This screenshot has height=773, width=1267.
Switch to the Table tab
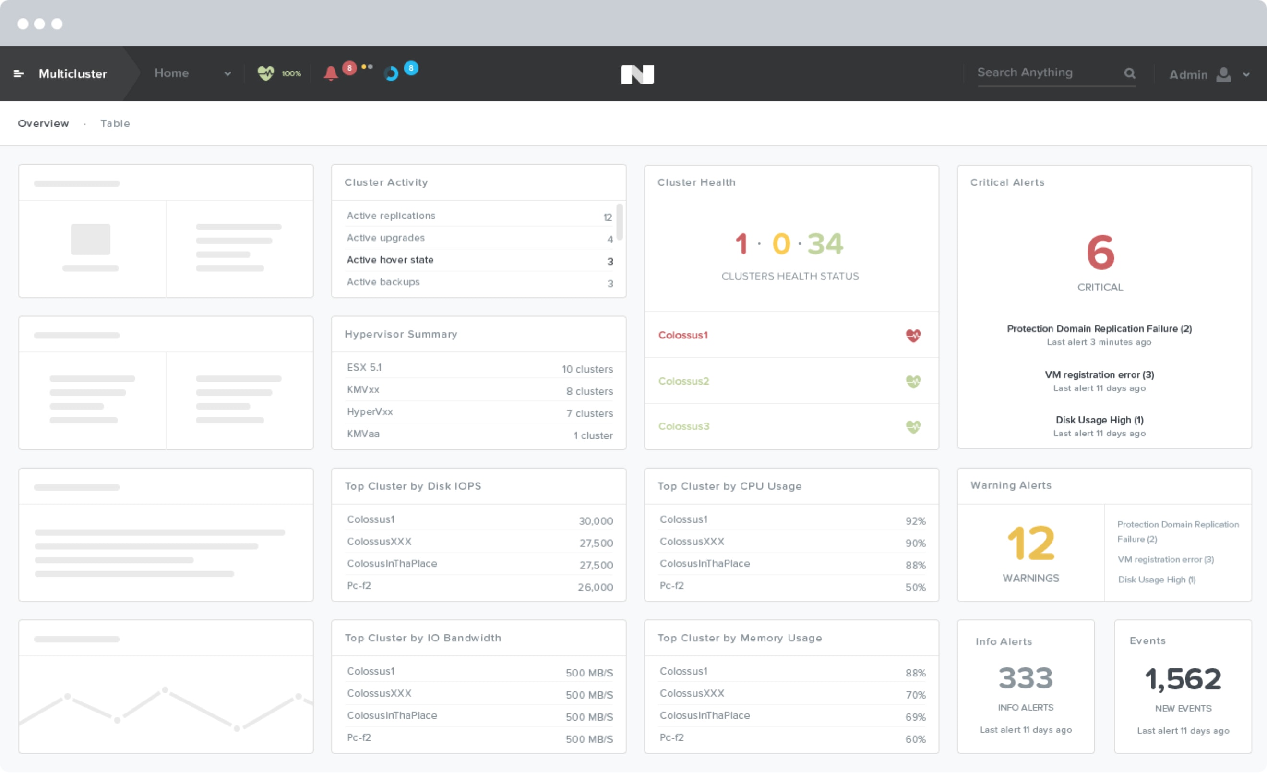point(115,123)
